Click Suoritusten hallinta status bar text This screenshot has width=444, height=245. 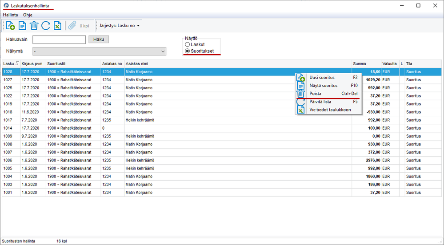19,241
